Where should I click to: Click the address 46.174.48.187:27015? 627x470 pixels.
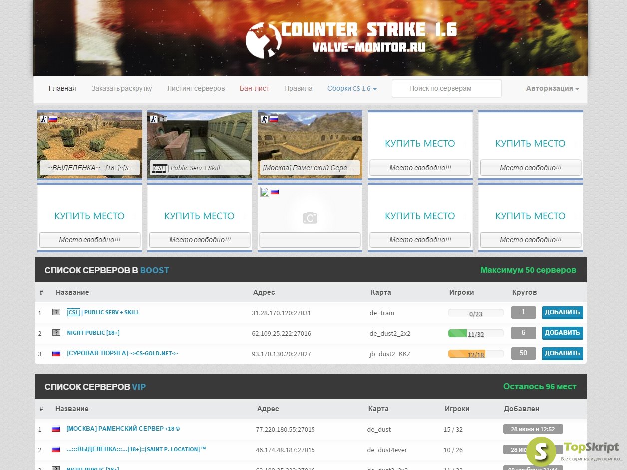point(285,450)
